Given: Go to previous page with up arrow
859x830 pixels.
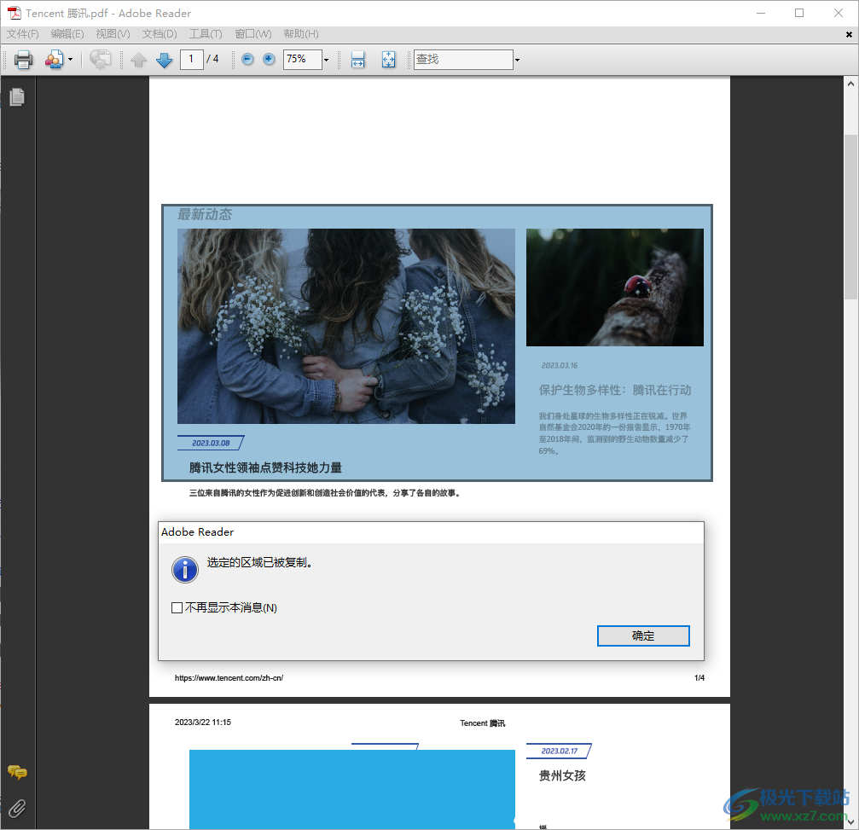Looking at the screenshot, I should click(x=138, y=59).
